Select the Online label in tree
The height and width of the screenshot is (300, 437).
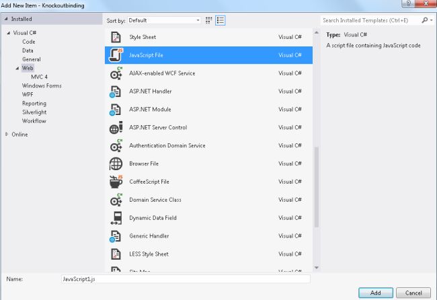pos(19,135)
